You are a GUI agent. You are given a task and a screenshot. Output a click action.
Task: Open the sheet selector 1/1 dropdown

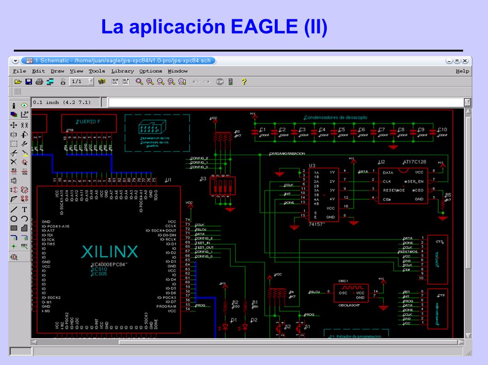(x=90, y=81)
